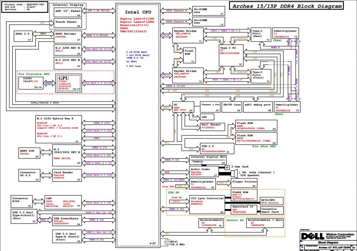Image resolution: width=357 pixels, height=251 pixels.
Task: Select the Accelerometer + Gyro block
Action: pos(265,223)
